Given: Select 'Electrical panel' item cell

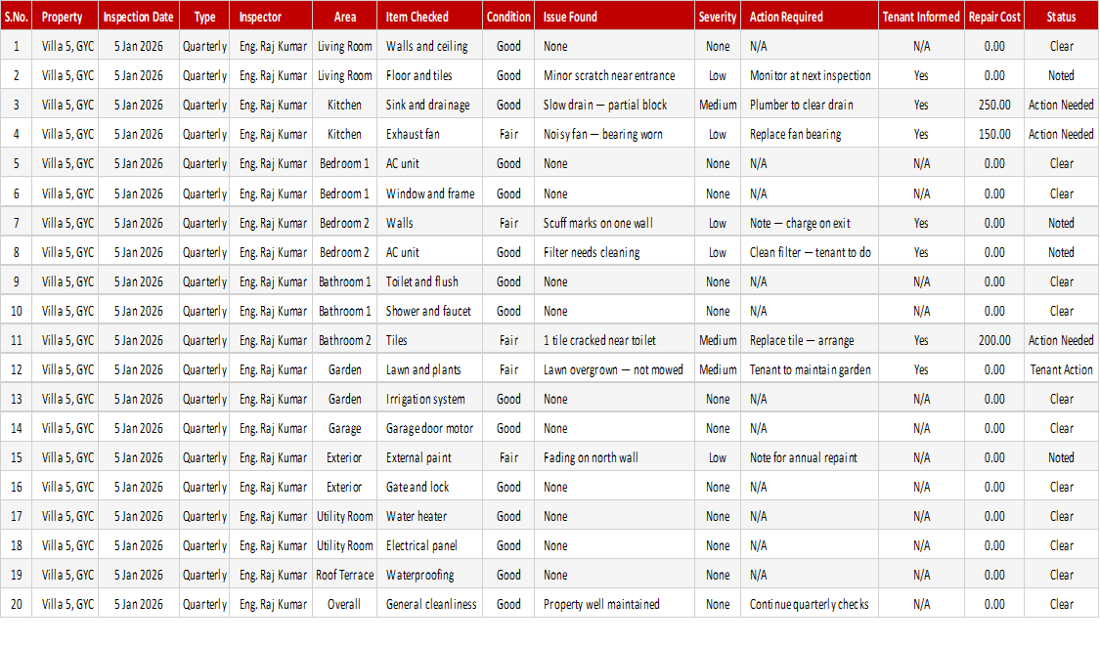Looking at the screenshot, I should point(429,545).
